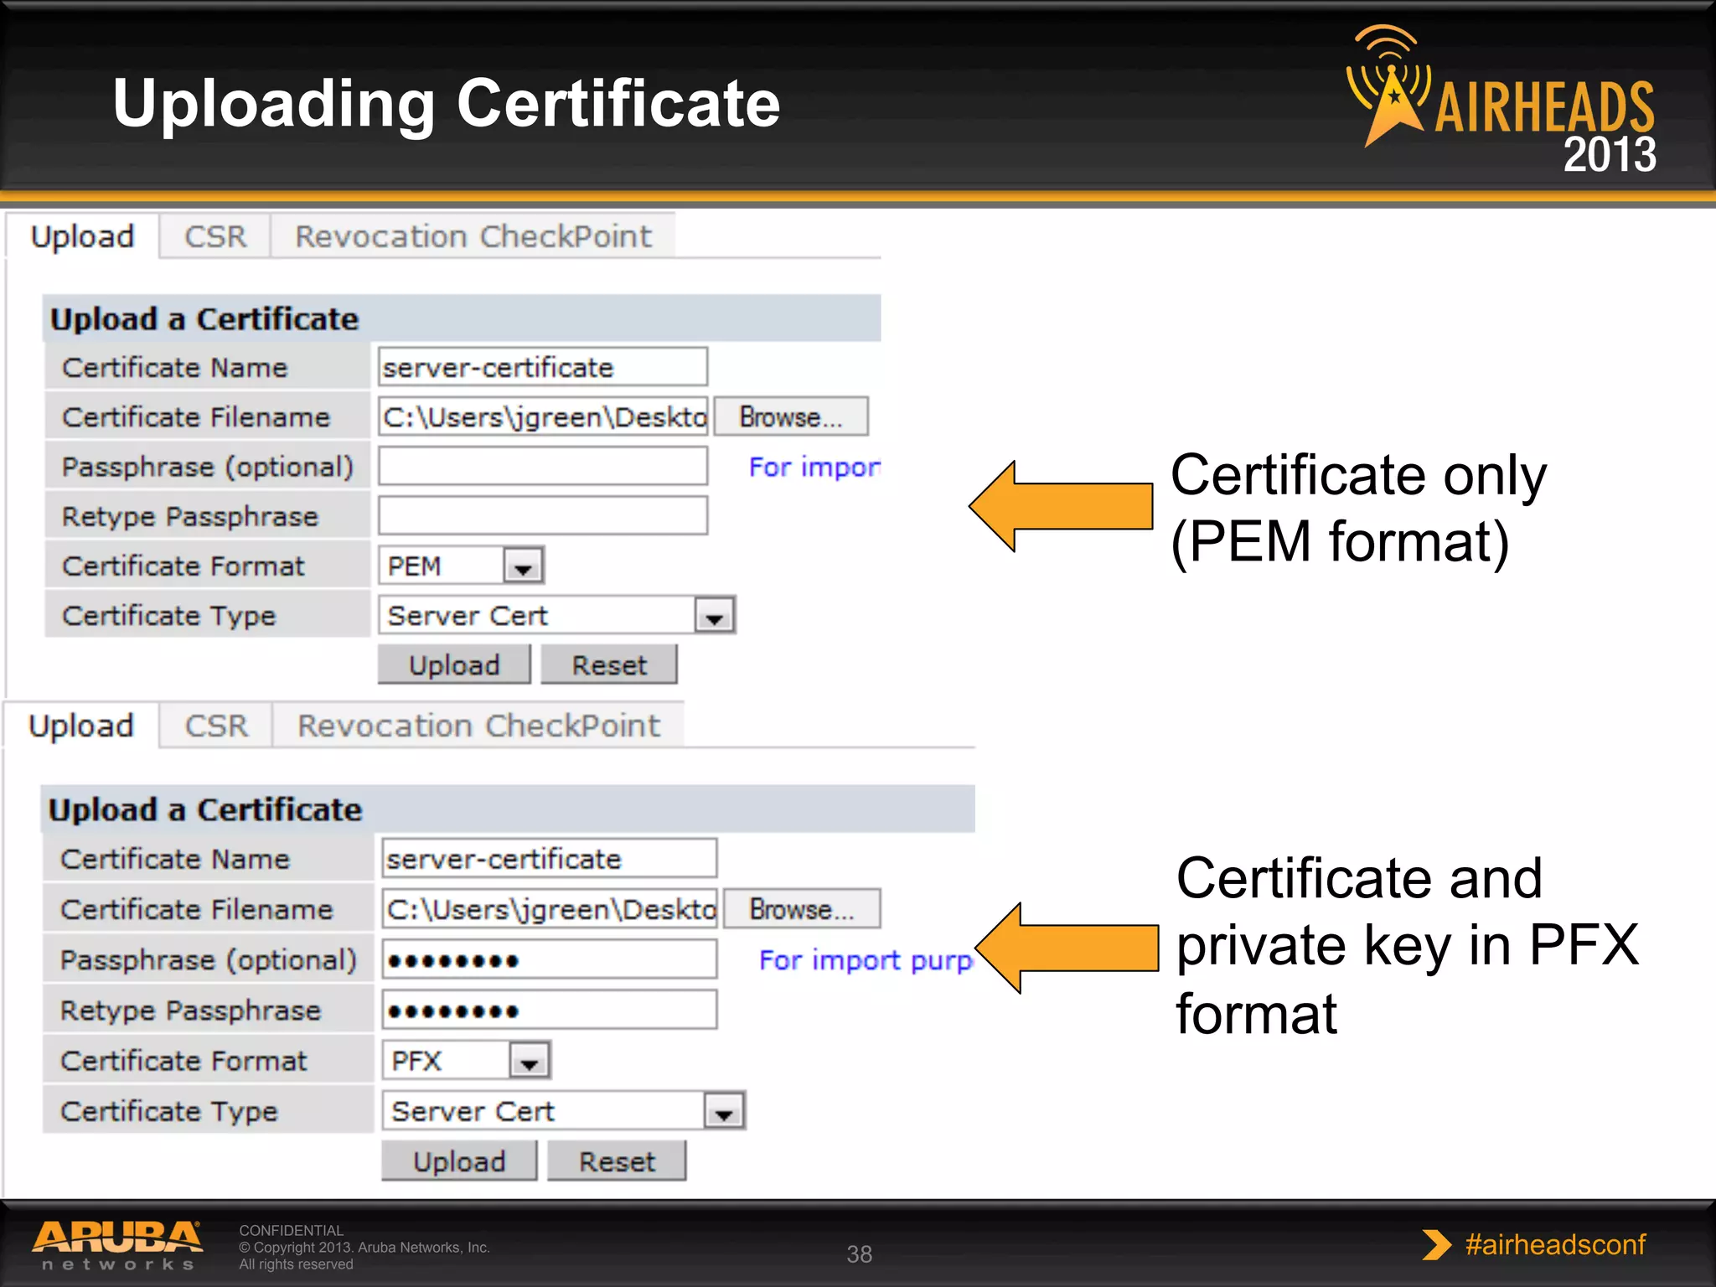This screenshot has height=1287, width=1716.
Task: Click Browse button in the PEM form
Action: point(791,416)
